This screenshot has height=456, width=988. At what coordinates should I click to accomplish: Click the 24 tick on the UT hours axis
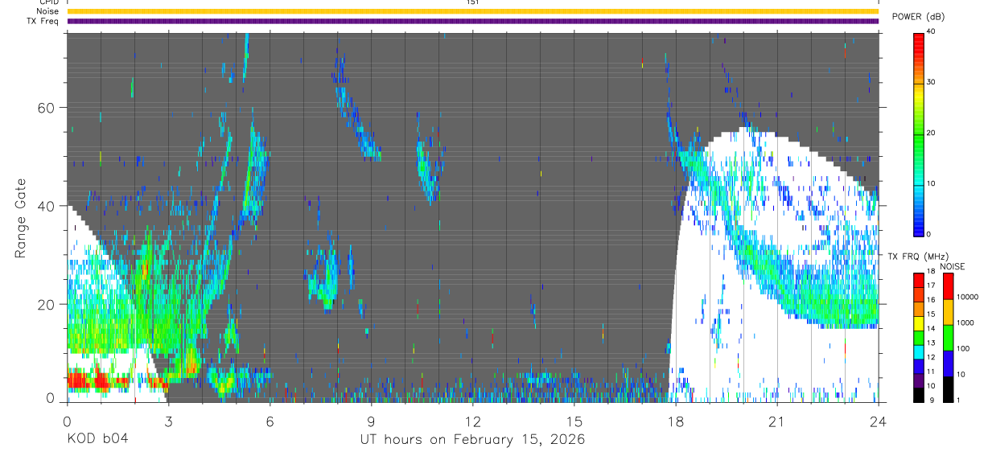[878, 421]
